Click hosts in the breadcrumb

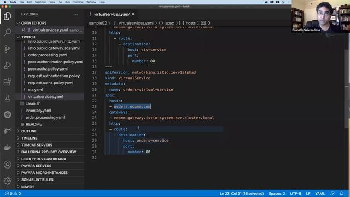pyautogui.click(x=191, y=23)
